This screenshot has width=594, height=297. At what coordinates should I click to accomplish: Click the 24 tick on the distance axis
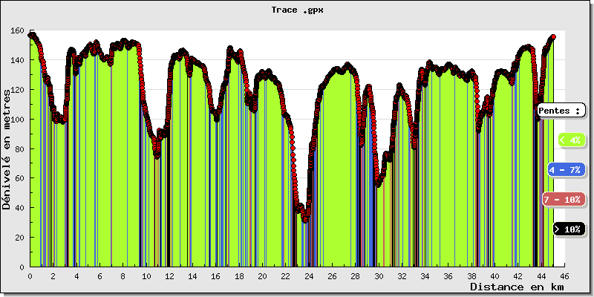pos(309,275)
